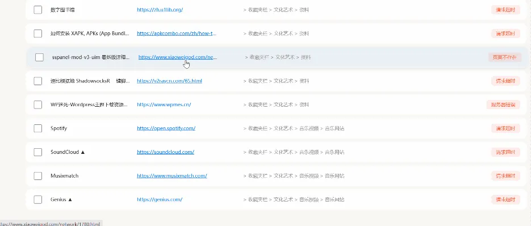Click the 请求超时 badge in the Spotify row
The width and height of the screenshot is (531, 226).
[x=505, y=128]
